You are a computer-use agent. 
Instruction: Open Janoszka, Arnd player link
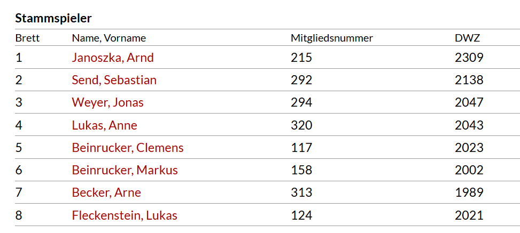113,58
